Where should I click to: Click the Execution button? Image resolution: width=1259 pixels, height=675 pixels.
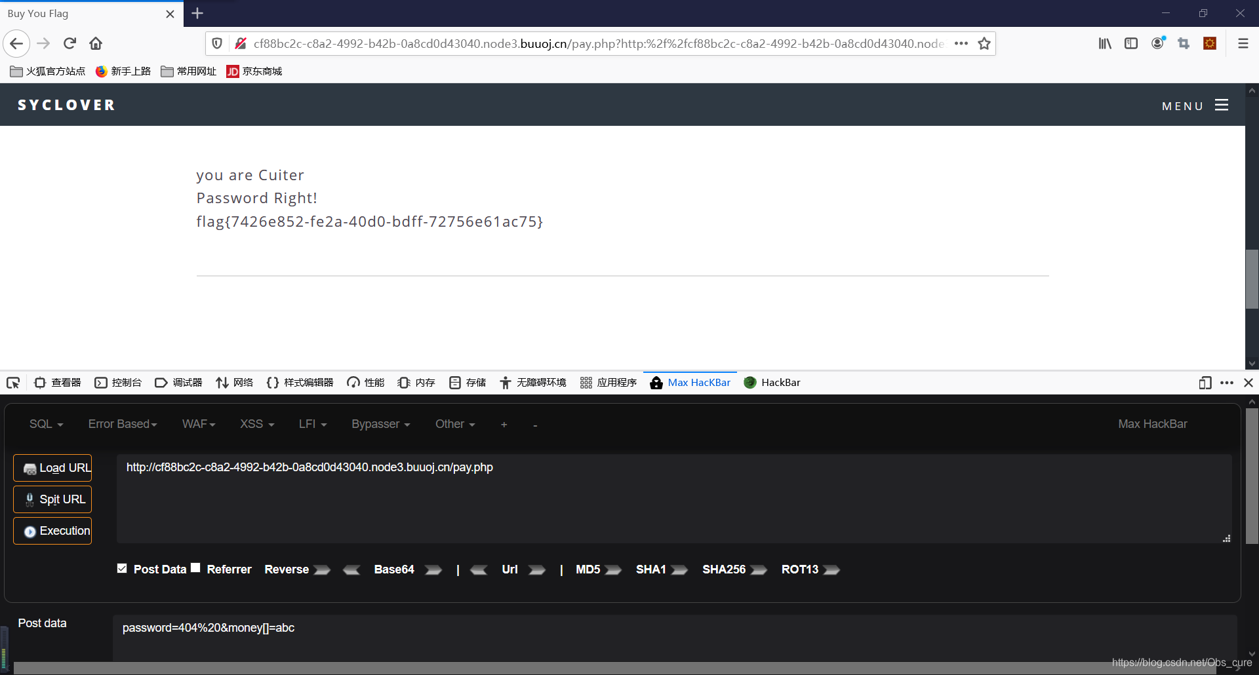52,531
